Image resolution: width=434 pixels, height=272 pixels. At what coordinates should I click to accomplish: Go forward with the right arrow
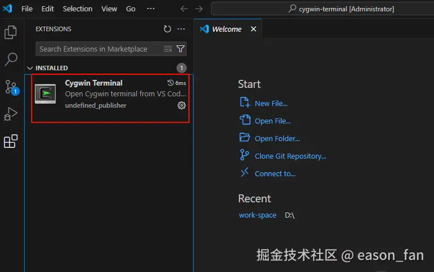199,9
